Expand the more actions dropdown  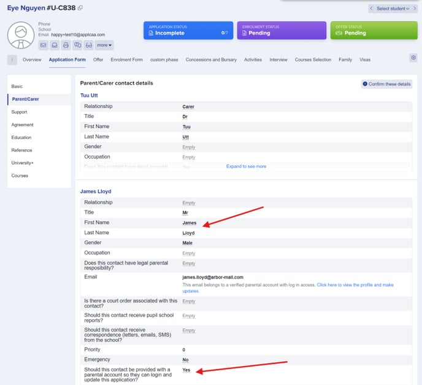click(104, 45)
